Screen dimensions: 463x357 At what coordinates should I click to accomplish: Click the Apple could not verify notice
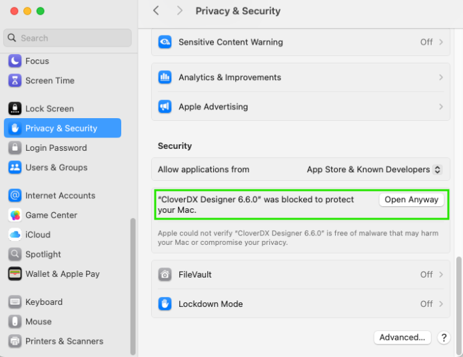pos(298,238)
